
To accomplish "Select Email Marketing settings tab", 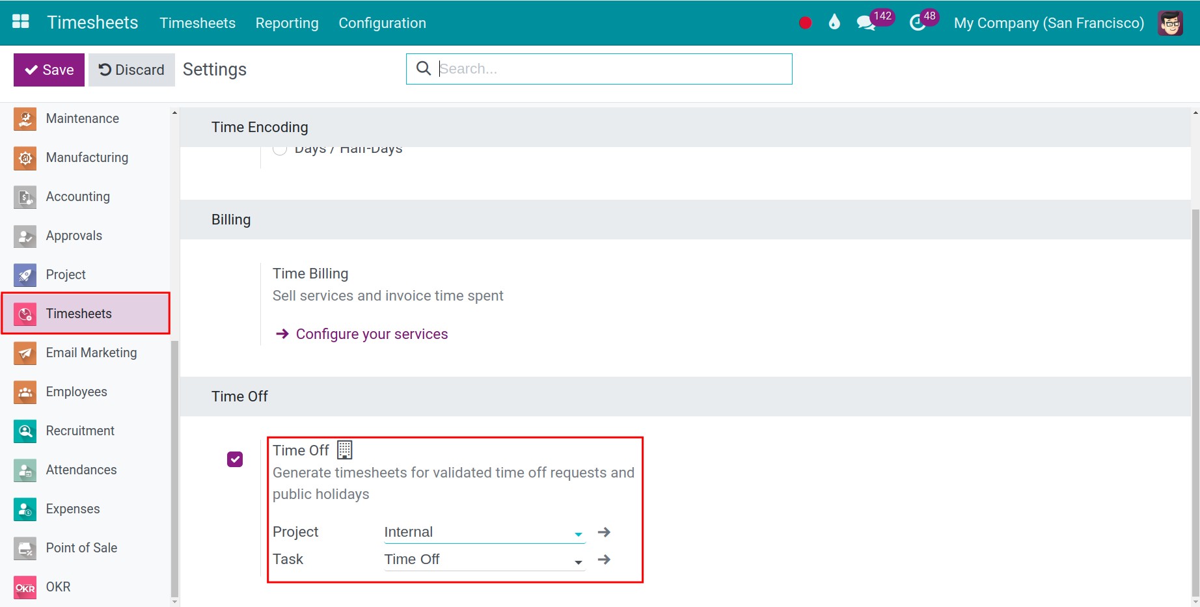I will pos(85,353).
